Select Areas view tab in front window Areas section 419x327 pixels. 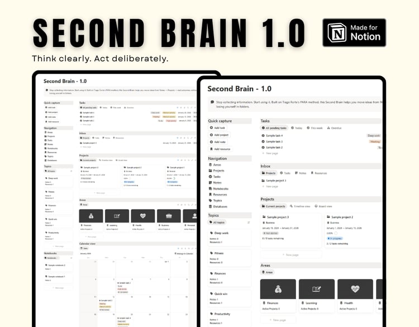point(267,272)
